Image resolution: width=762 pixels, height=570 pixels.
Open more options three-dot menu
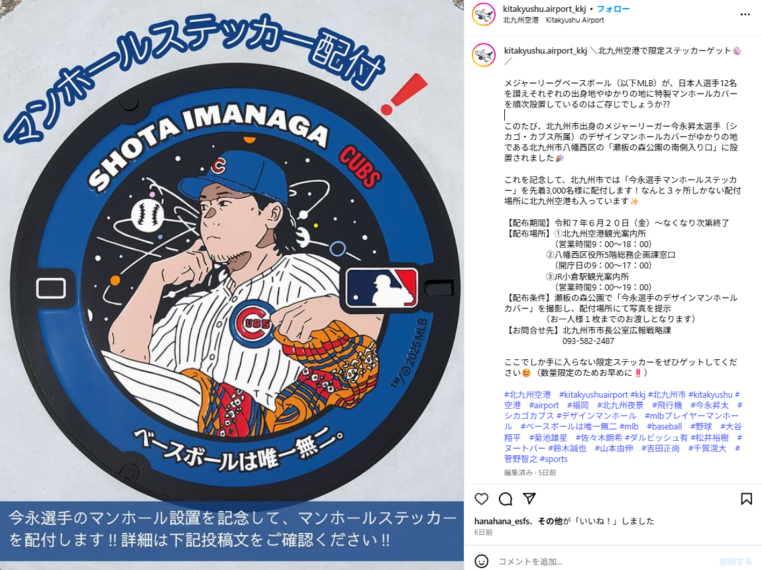click(745, 15)
